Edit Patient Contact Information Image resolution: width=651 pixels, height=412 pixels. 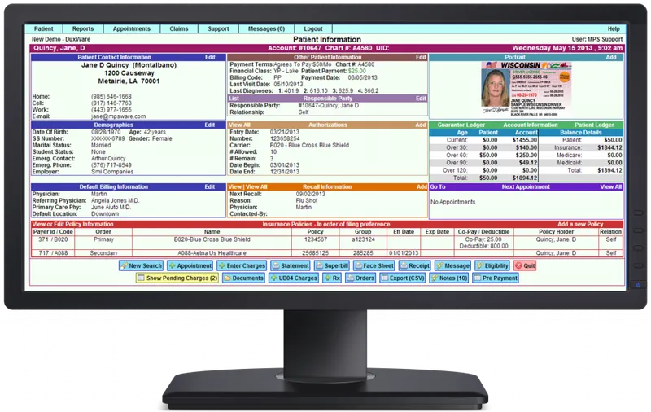pyautogui.click(x=210, y=57)
